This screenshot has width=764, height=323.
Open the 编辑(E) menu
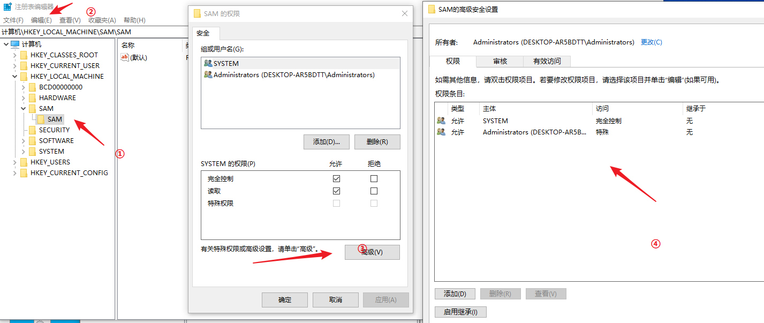(41, 20)
